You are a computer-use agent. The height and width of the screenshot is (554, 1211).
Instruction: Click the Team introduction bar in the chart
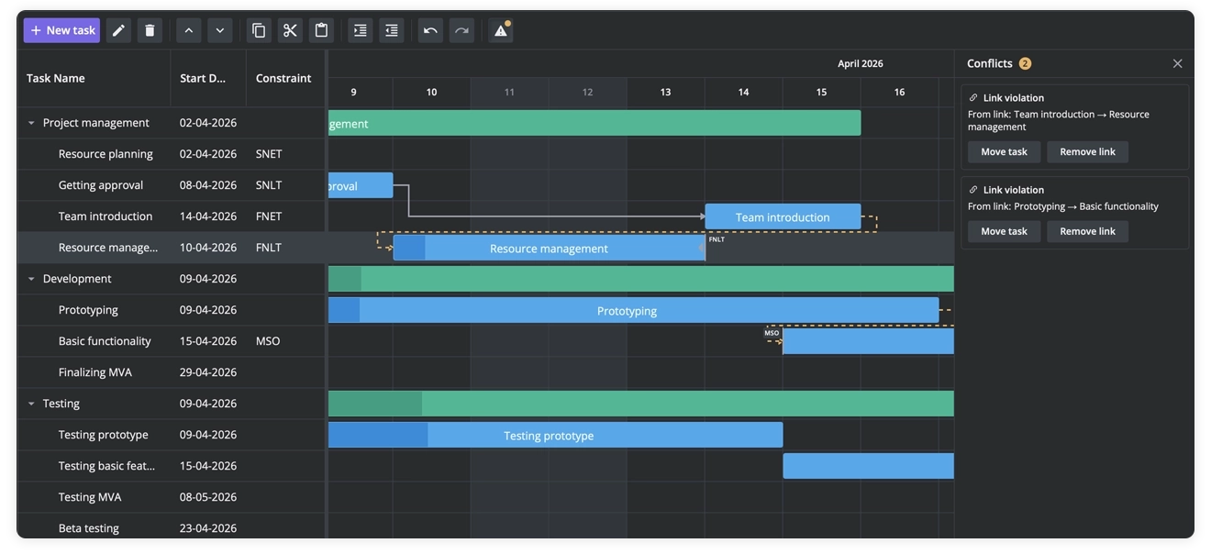(783, 217)
